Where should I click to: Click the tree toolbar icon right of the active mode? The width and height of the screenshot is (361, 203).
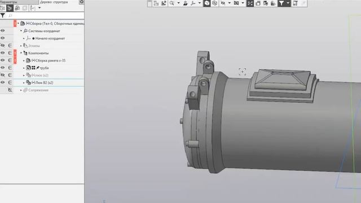coord(17,8)
